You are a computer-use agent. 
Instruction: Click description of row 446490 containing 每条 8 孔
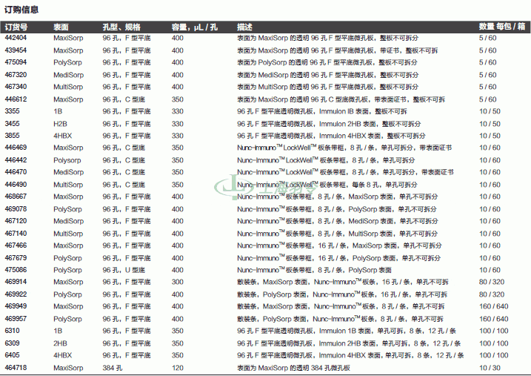coord(327,185)
